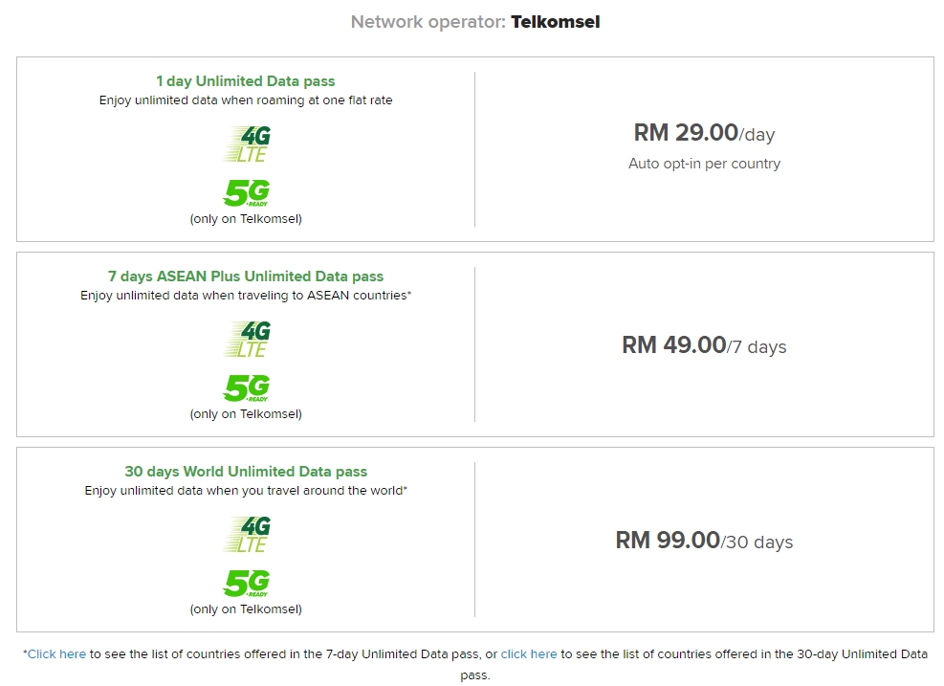Click '(only on Telkomsel)' note in 1 day pass
Viewport: 944px width, 686px height.
[x=246, y=219]
